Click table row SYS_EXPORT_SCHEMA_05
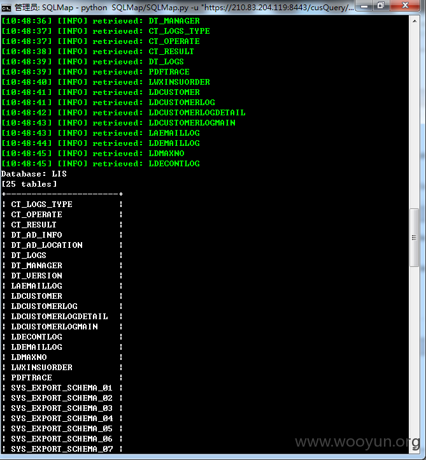The height and width of the screenshot is (460, 426). 62,429
